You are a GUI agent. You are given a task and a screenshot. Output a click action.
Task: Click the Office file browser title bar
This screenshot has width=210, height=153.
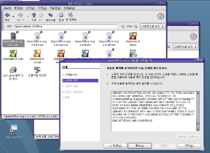[x=80, y=4]
